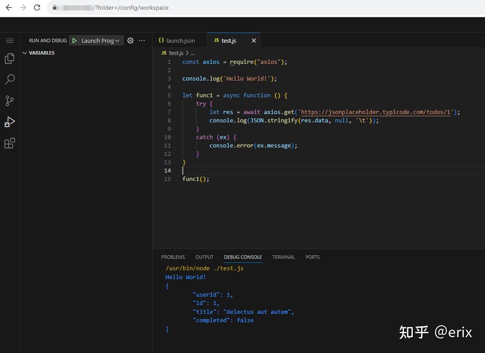
Task: Collapse the VARIABLES section
Action: click(25, 53)
